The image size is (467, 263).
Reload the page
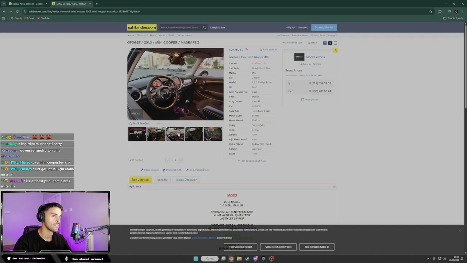[x=16, y=11]
